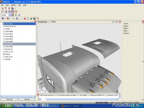Check the door_rf_ok checkbox
This screenshot has height=108, width=144.
tap(4, 52)
